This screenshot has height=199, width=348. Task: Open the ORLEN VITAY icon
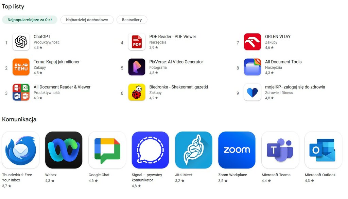pyautogui.click(x=253, y=42)
